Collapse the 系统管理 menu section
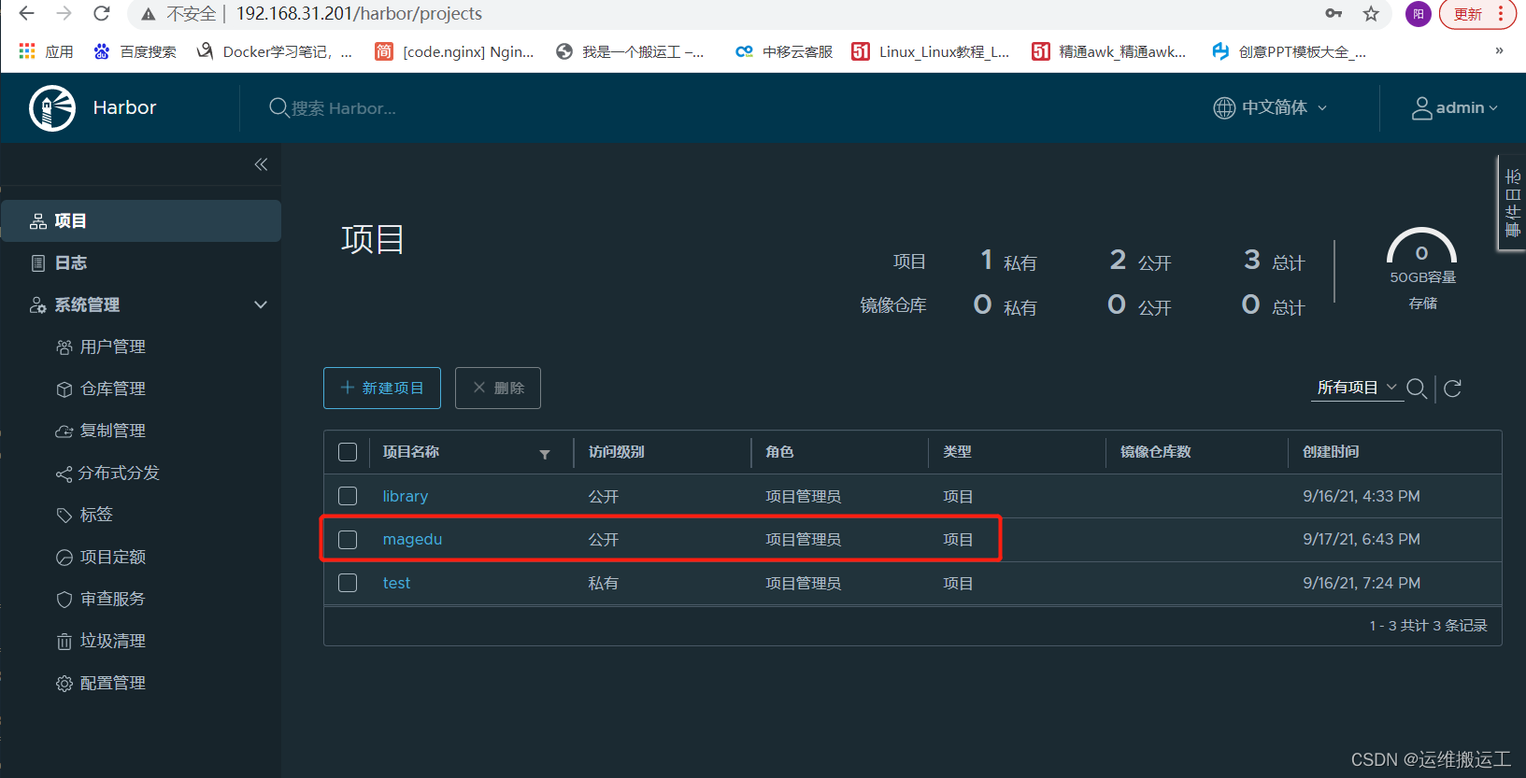This screenshot has width=1526, height=778. tap(261, 304)
